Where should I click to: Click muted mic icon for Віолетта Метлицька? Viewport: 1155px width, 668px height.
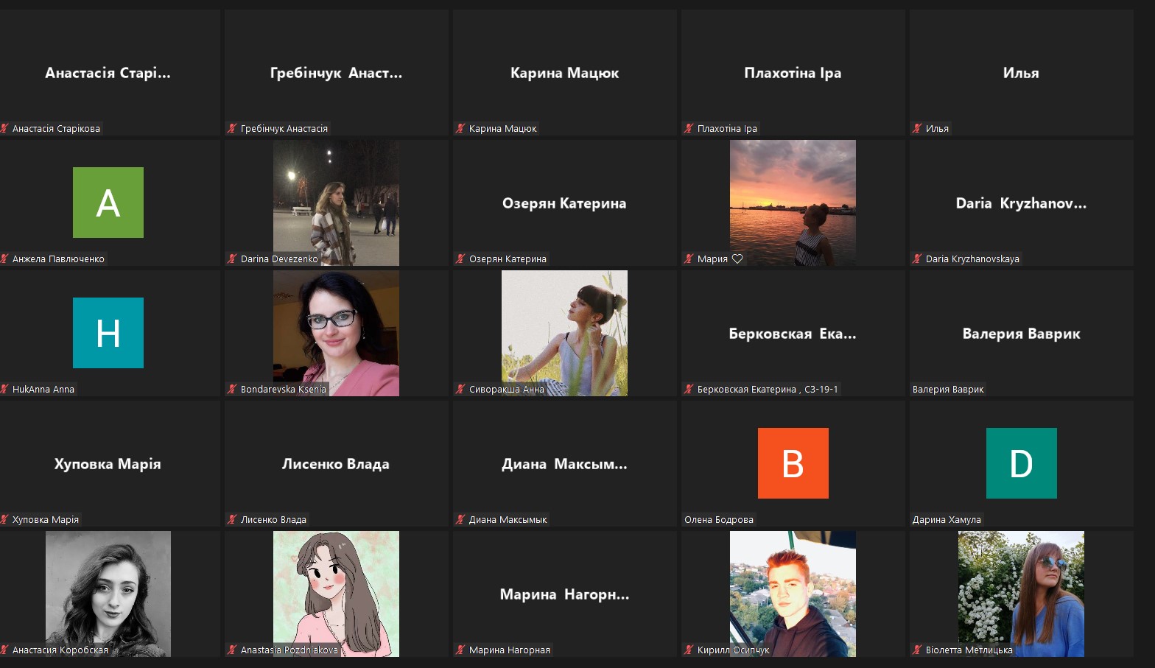pyautogui.click(x=917, y=650)
